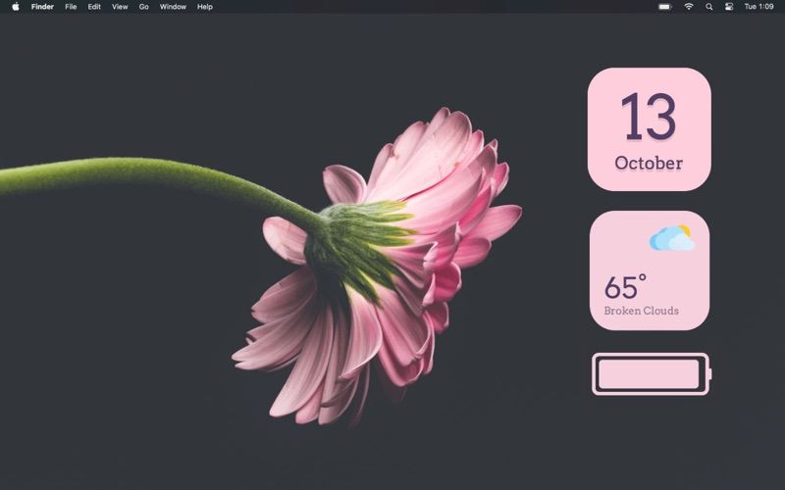Open the Apple menu
Image resolution: width=785 pixels, height=490 pixels.
click(16, 7)
